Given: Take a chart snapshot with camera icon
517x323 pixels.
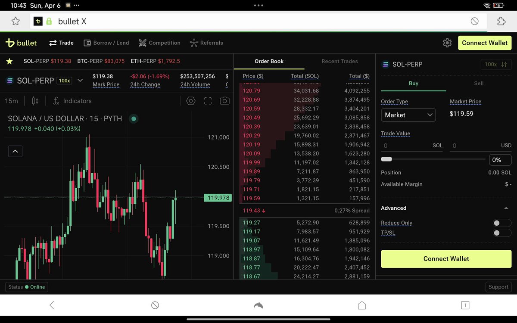Looking at the screenshot, I should (225, 100).
